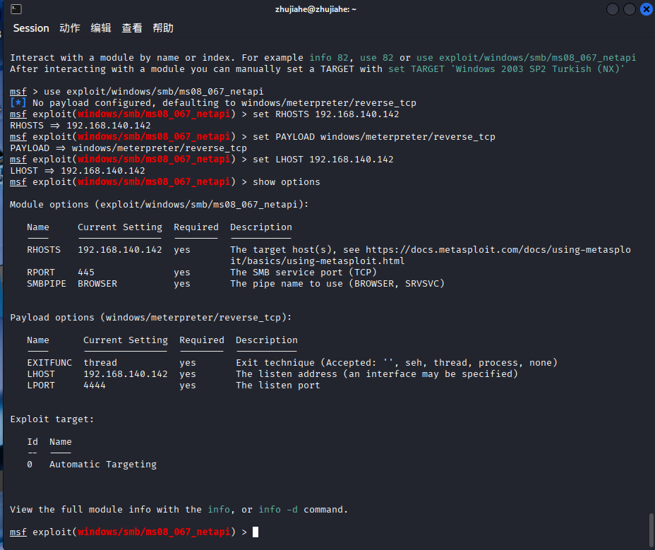The width and height of the screenshot is (655, 550).
Task: Click the green 'info -d' command hint
Action: click(x=278, y=510)
